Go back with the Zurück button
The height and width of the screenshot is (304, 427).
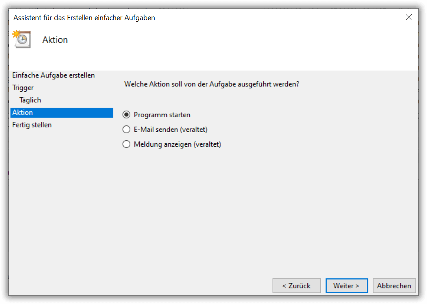297,286
